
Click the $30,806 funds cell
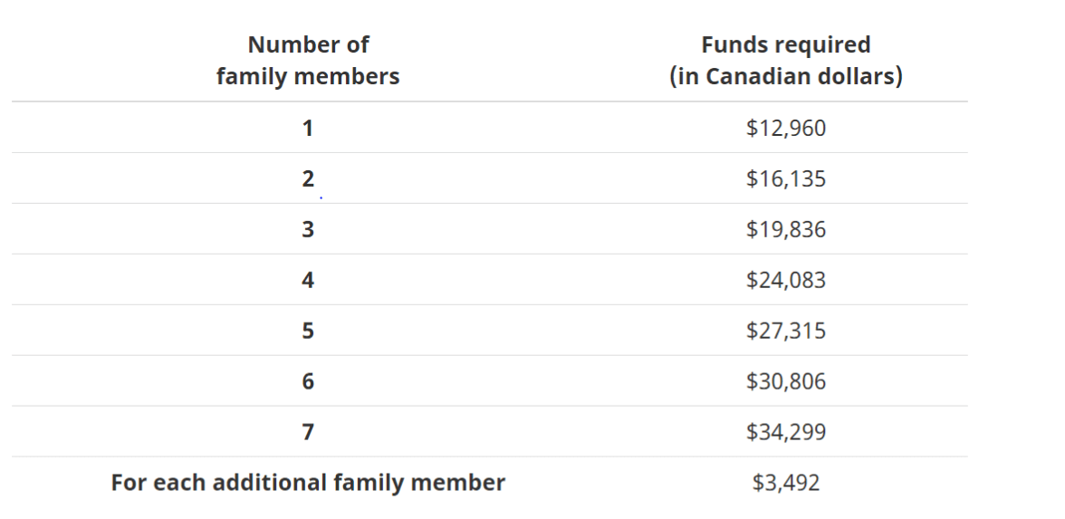[x=786, y=381]
